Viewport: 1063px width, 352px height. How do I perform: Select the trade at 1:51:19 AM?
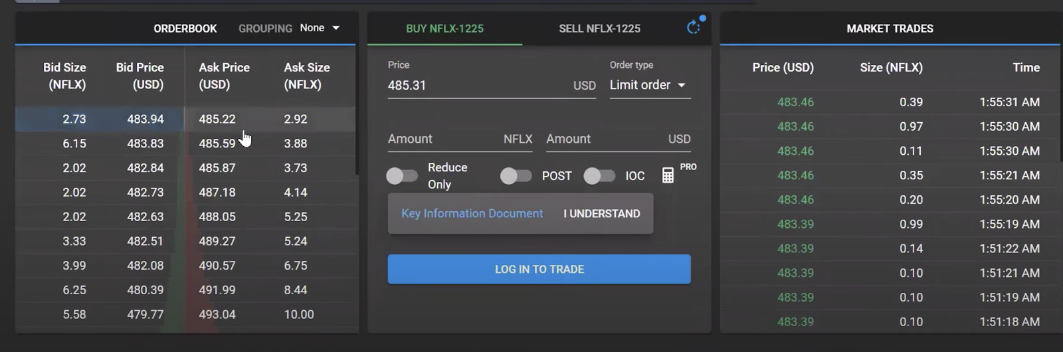coord(890,297)
